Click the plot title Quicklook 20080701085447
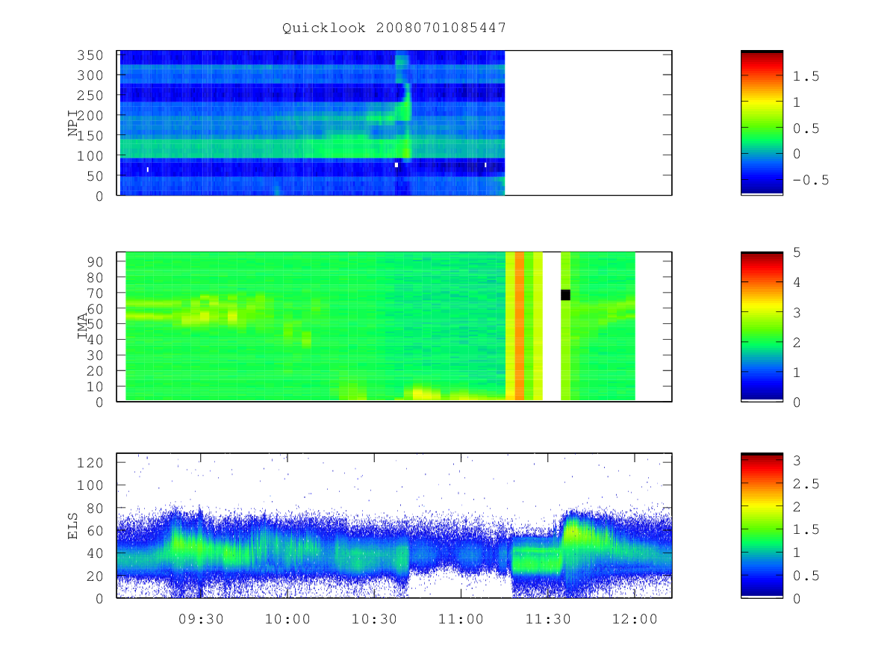The image size is (896, 672). tap(394, 28)
